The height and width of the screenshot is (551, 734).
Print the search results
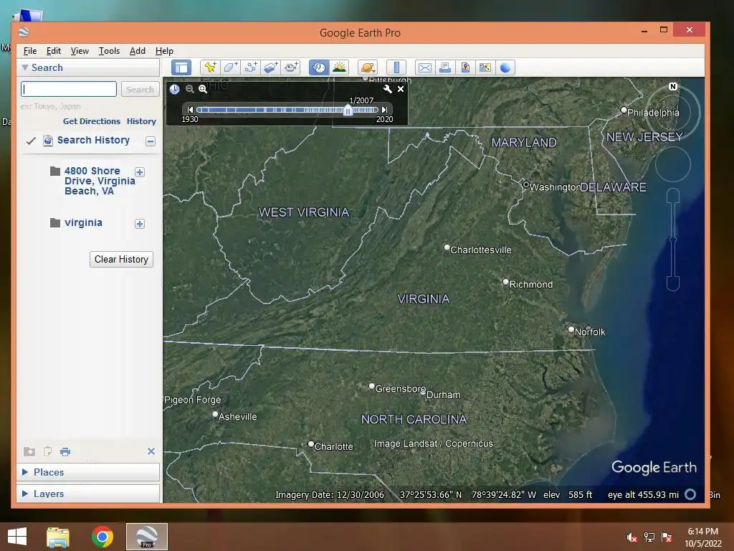[x=65, y=452]
